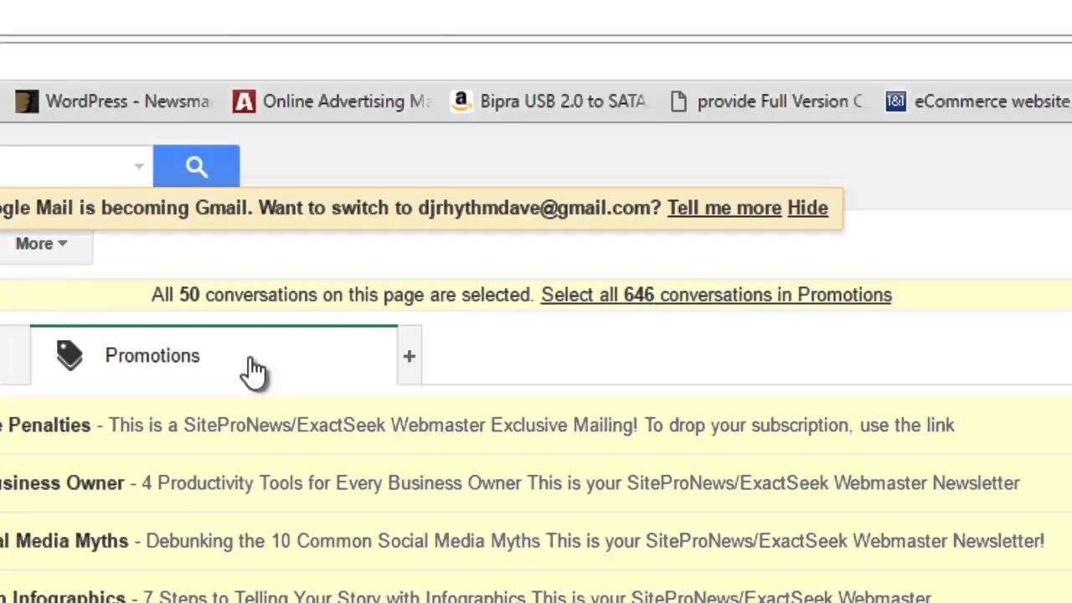Open the email ending in Penalties
Screen dimensions: 1072x603
[x=536, y=425]
